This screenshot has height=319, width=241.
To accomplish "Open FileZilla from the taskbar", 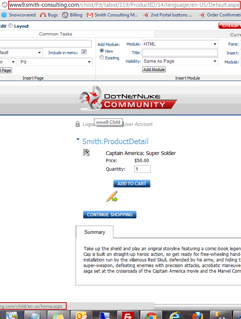I will coord(128,315).
